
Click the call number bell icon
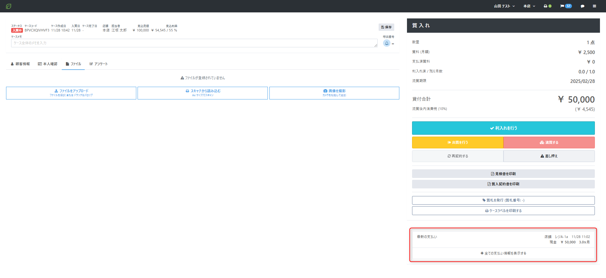tap(387, 43)
